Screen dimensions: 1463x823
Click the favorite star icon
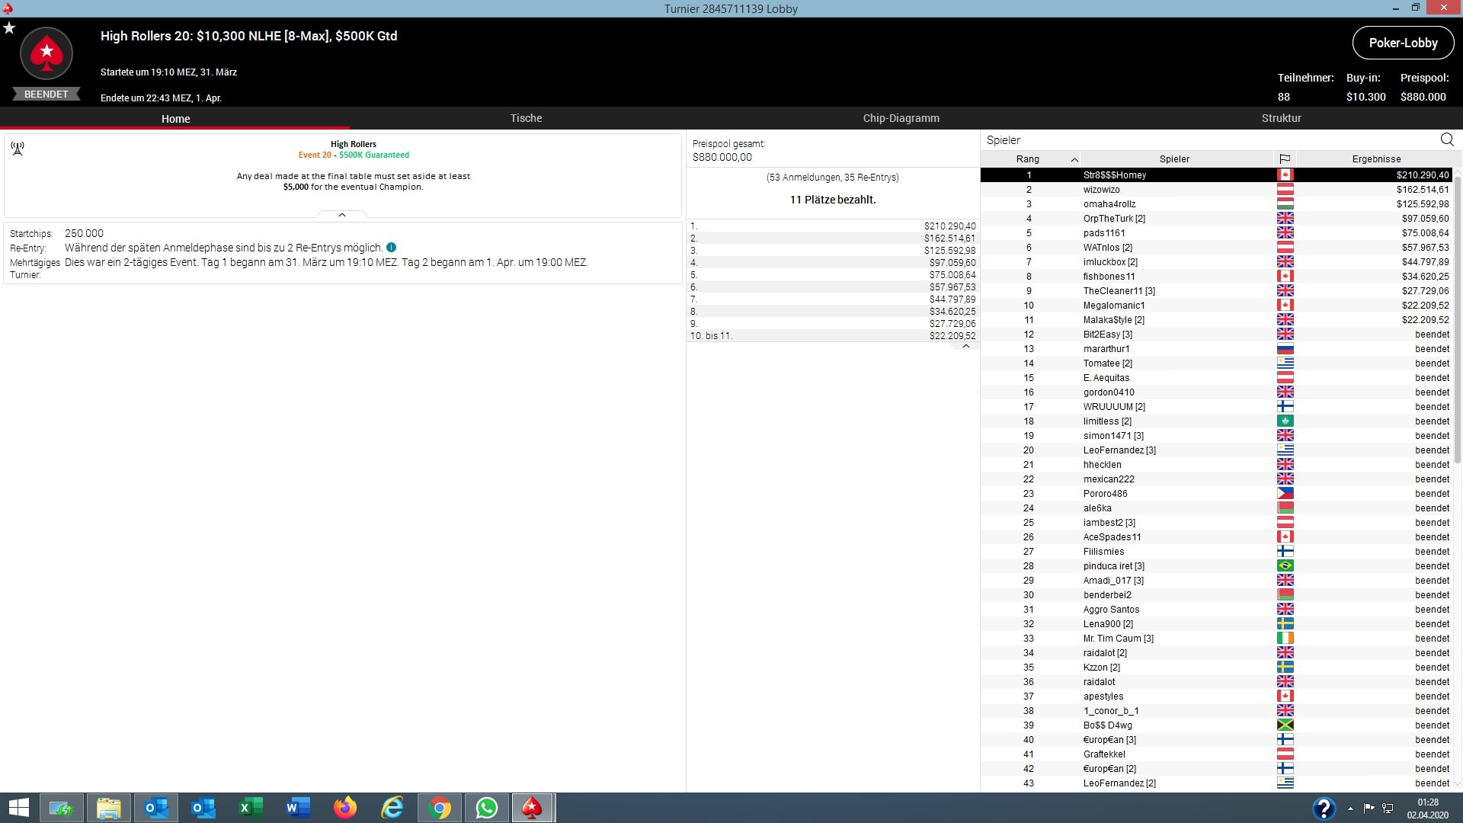[x=9, y=28]
